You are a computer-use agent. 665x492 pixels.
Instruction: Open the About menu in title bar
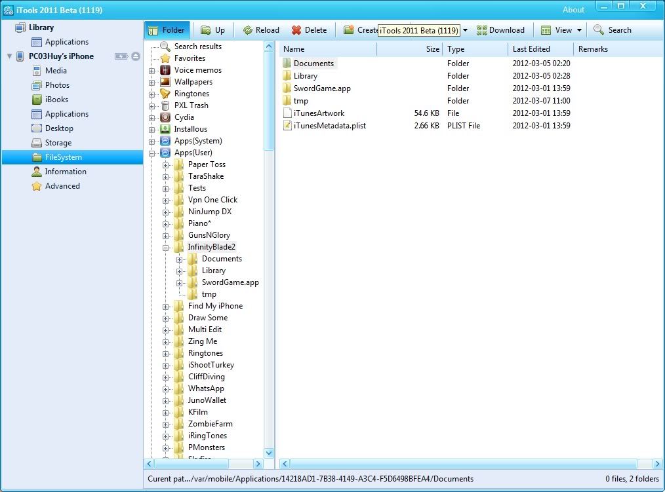[x=573, y=10]
